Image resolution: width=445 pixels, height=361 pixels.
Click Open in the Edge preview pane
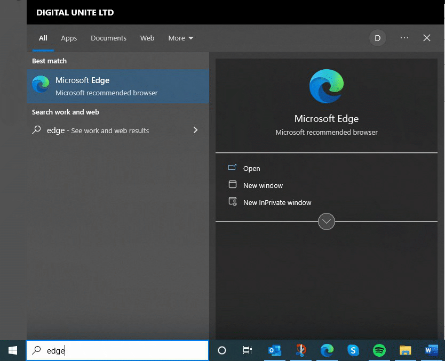[251, 168]
